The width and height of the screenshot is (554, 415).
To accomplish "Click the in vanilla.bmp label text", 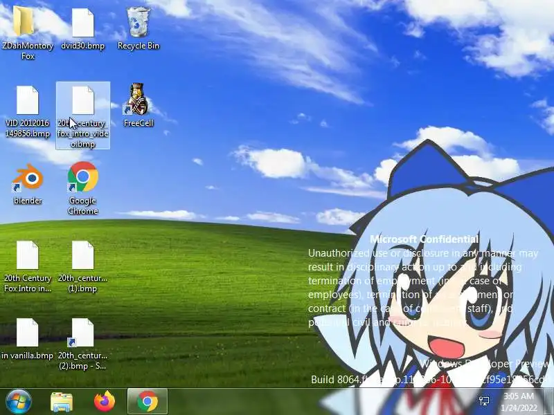I will 27,356.
